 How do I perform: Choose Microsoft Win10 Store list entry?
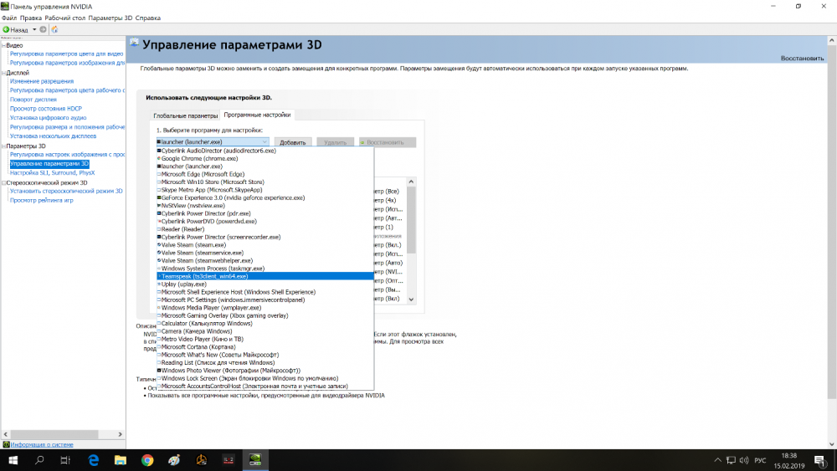[265, 182]
